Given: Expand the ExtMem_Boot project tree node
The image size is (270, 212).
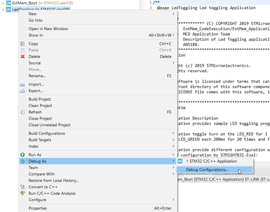Looking at the screenshot, I should point(3,3).
